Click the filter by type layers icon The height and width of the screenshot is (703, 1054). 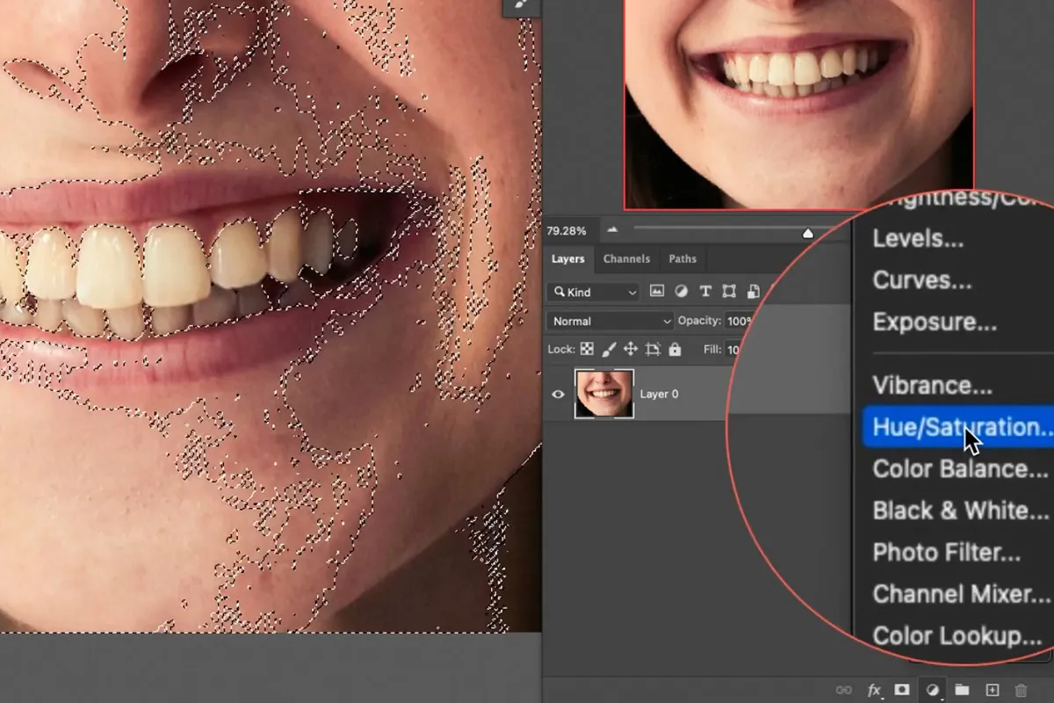pos(707,291)
